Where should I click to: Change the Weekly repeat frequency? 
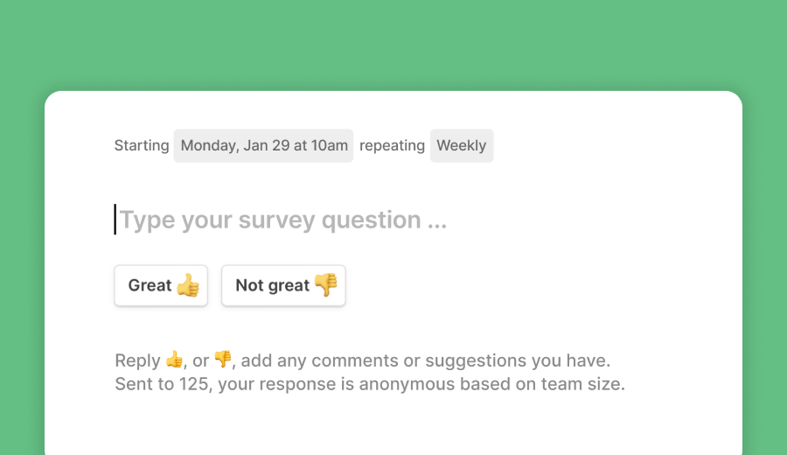tap(461, 146)
